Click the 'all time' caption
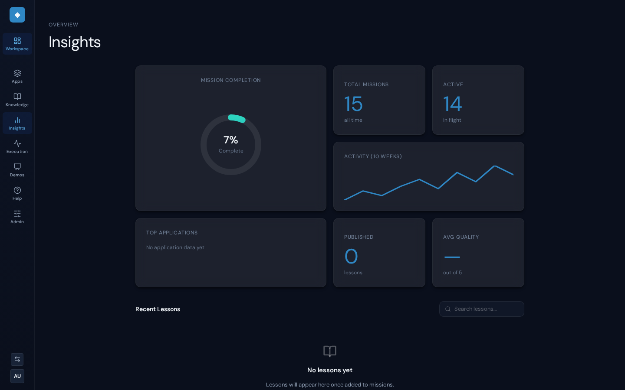 click(x=353, y=120)
